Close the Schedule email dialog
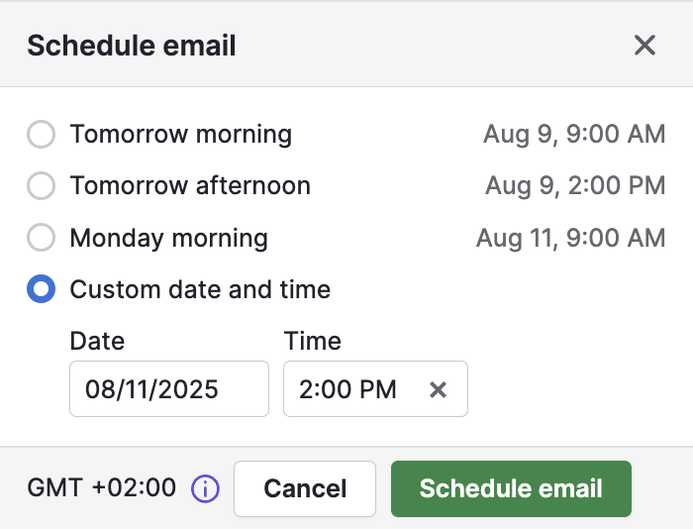 pyautogui.click(x=644, y=46)
